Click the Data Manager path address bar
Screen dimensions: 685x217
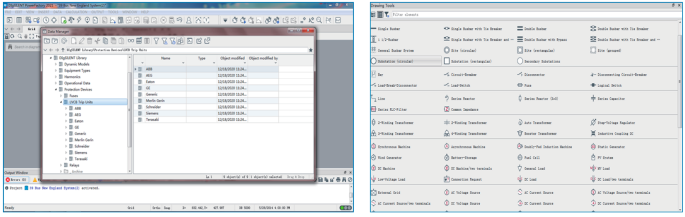(x=187, y=50)
